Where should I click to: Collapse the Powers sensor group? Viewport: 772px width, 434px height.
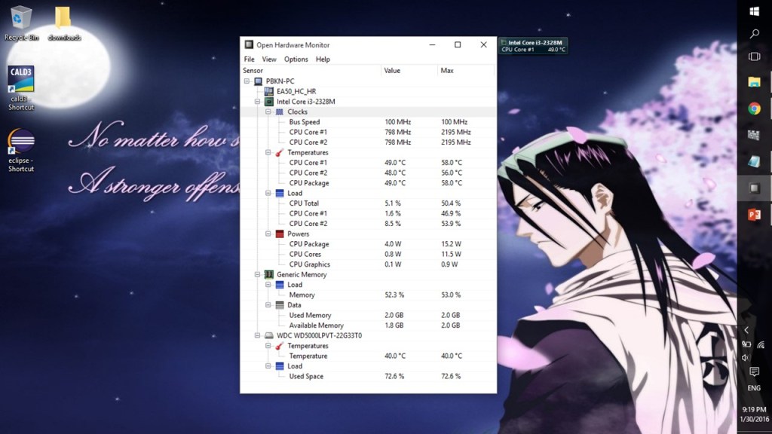[268, 234]
